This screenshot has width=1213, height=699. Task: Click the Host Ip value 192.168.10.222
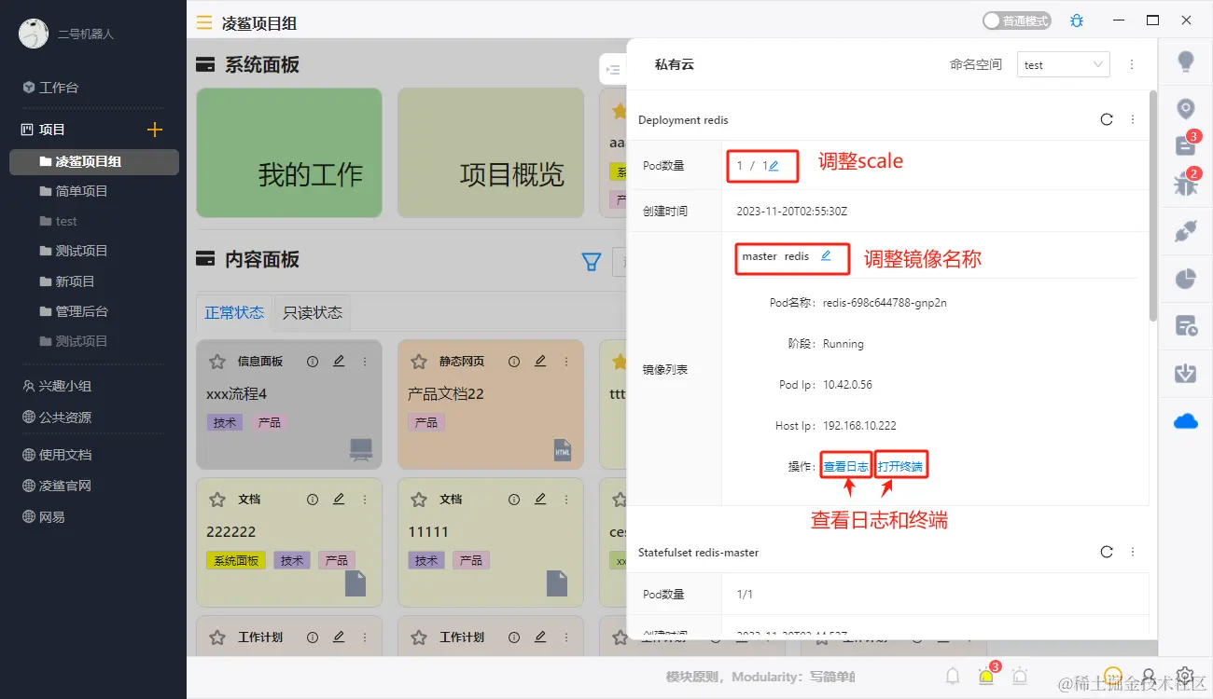pyautogui.click(x=859, y=426)
